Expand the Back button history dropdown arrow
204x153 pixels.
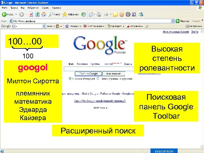pos(16,14)
